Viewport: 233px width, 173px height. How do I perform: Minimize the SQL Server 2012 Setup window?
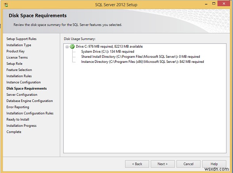pyautogui.click(x=206, y=4)
